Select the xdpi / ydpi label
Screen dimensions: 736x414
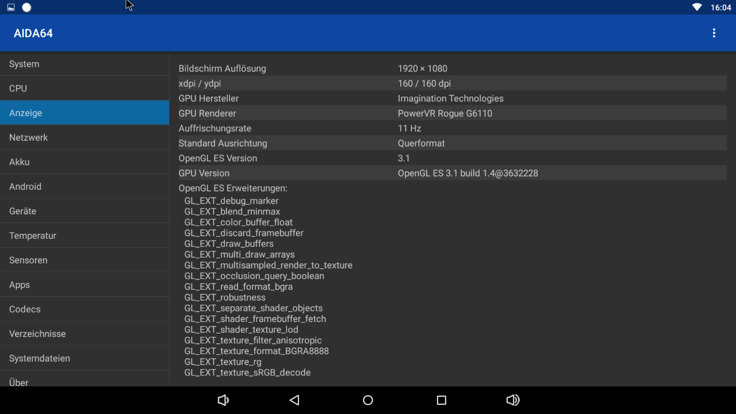(200, 83)
